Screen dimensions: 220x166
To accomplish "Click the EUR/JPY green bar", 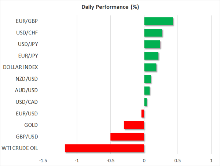I will pos(151,56).
